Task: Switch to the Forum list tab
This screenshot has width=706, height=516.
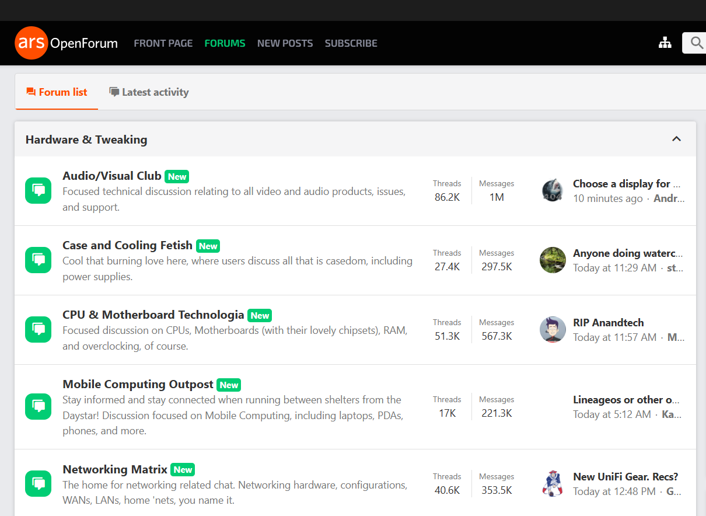Action: [x=57, y=92]
